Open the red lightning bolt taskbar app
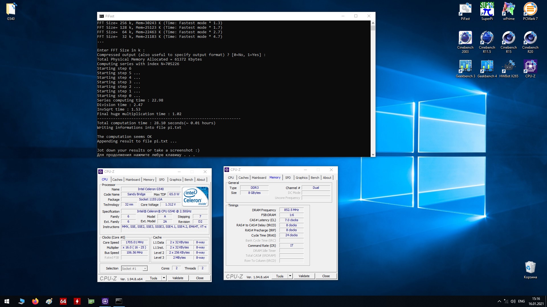 77,301
